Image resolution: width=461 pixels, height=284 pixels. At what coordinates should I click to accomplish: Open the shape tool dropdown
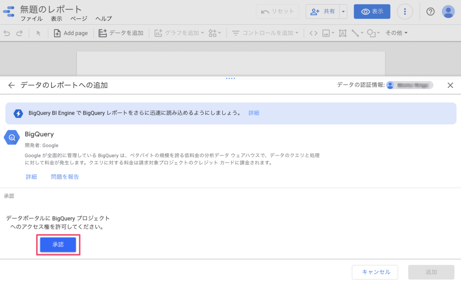(373, 33)
